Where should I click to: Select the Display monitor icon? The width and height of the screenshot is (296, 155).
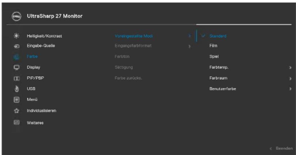(x=16, y=67)
